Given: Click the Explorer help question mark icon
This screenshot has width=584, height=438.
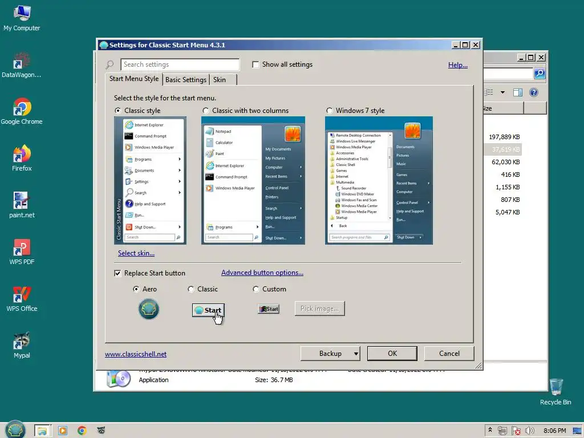Looking at the screenshot, I should [534, 92].
